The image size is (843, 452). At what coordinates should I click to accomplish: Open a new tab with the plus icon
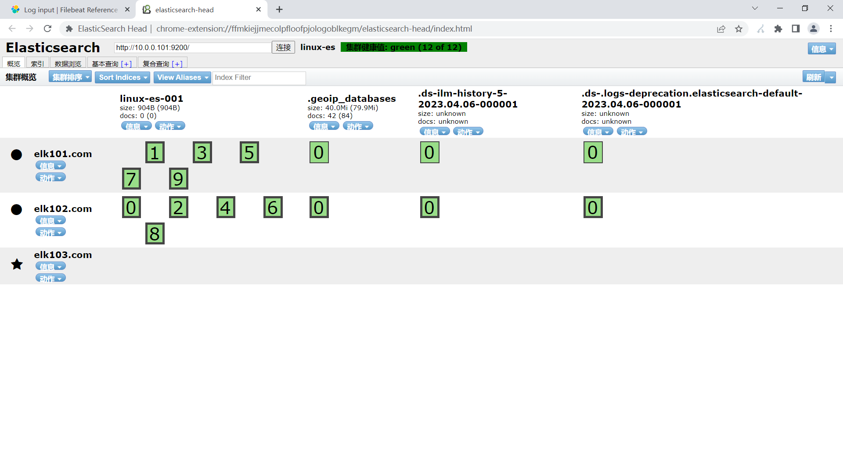(x=279, y=9)
